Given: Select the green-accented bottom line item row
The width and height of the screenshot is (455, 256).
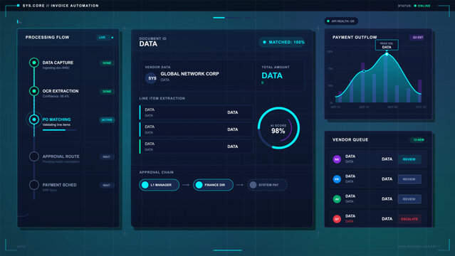Looking at the screenshot, I should pos(196,146).
